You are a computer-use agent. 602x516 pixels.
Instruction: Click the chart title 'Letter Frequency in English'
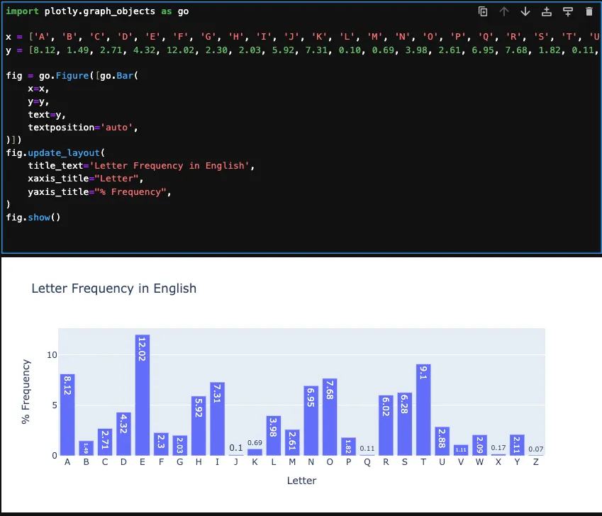click(x=114, y=288)
